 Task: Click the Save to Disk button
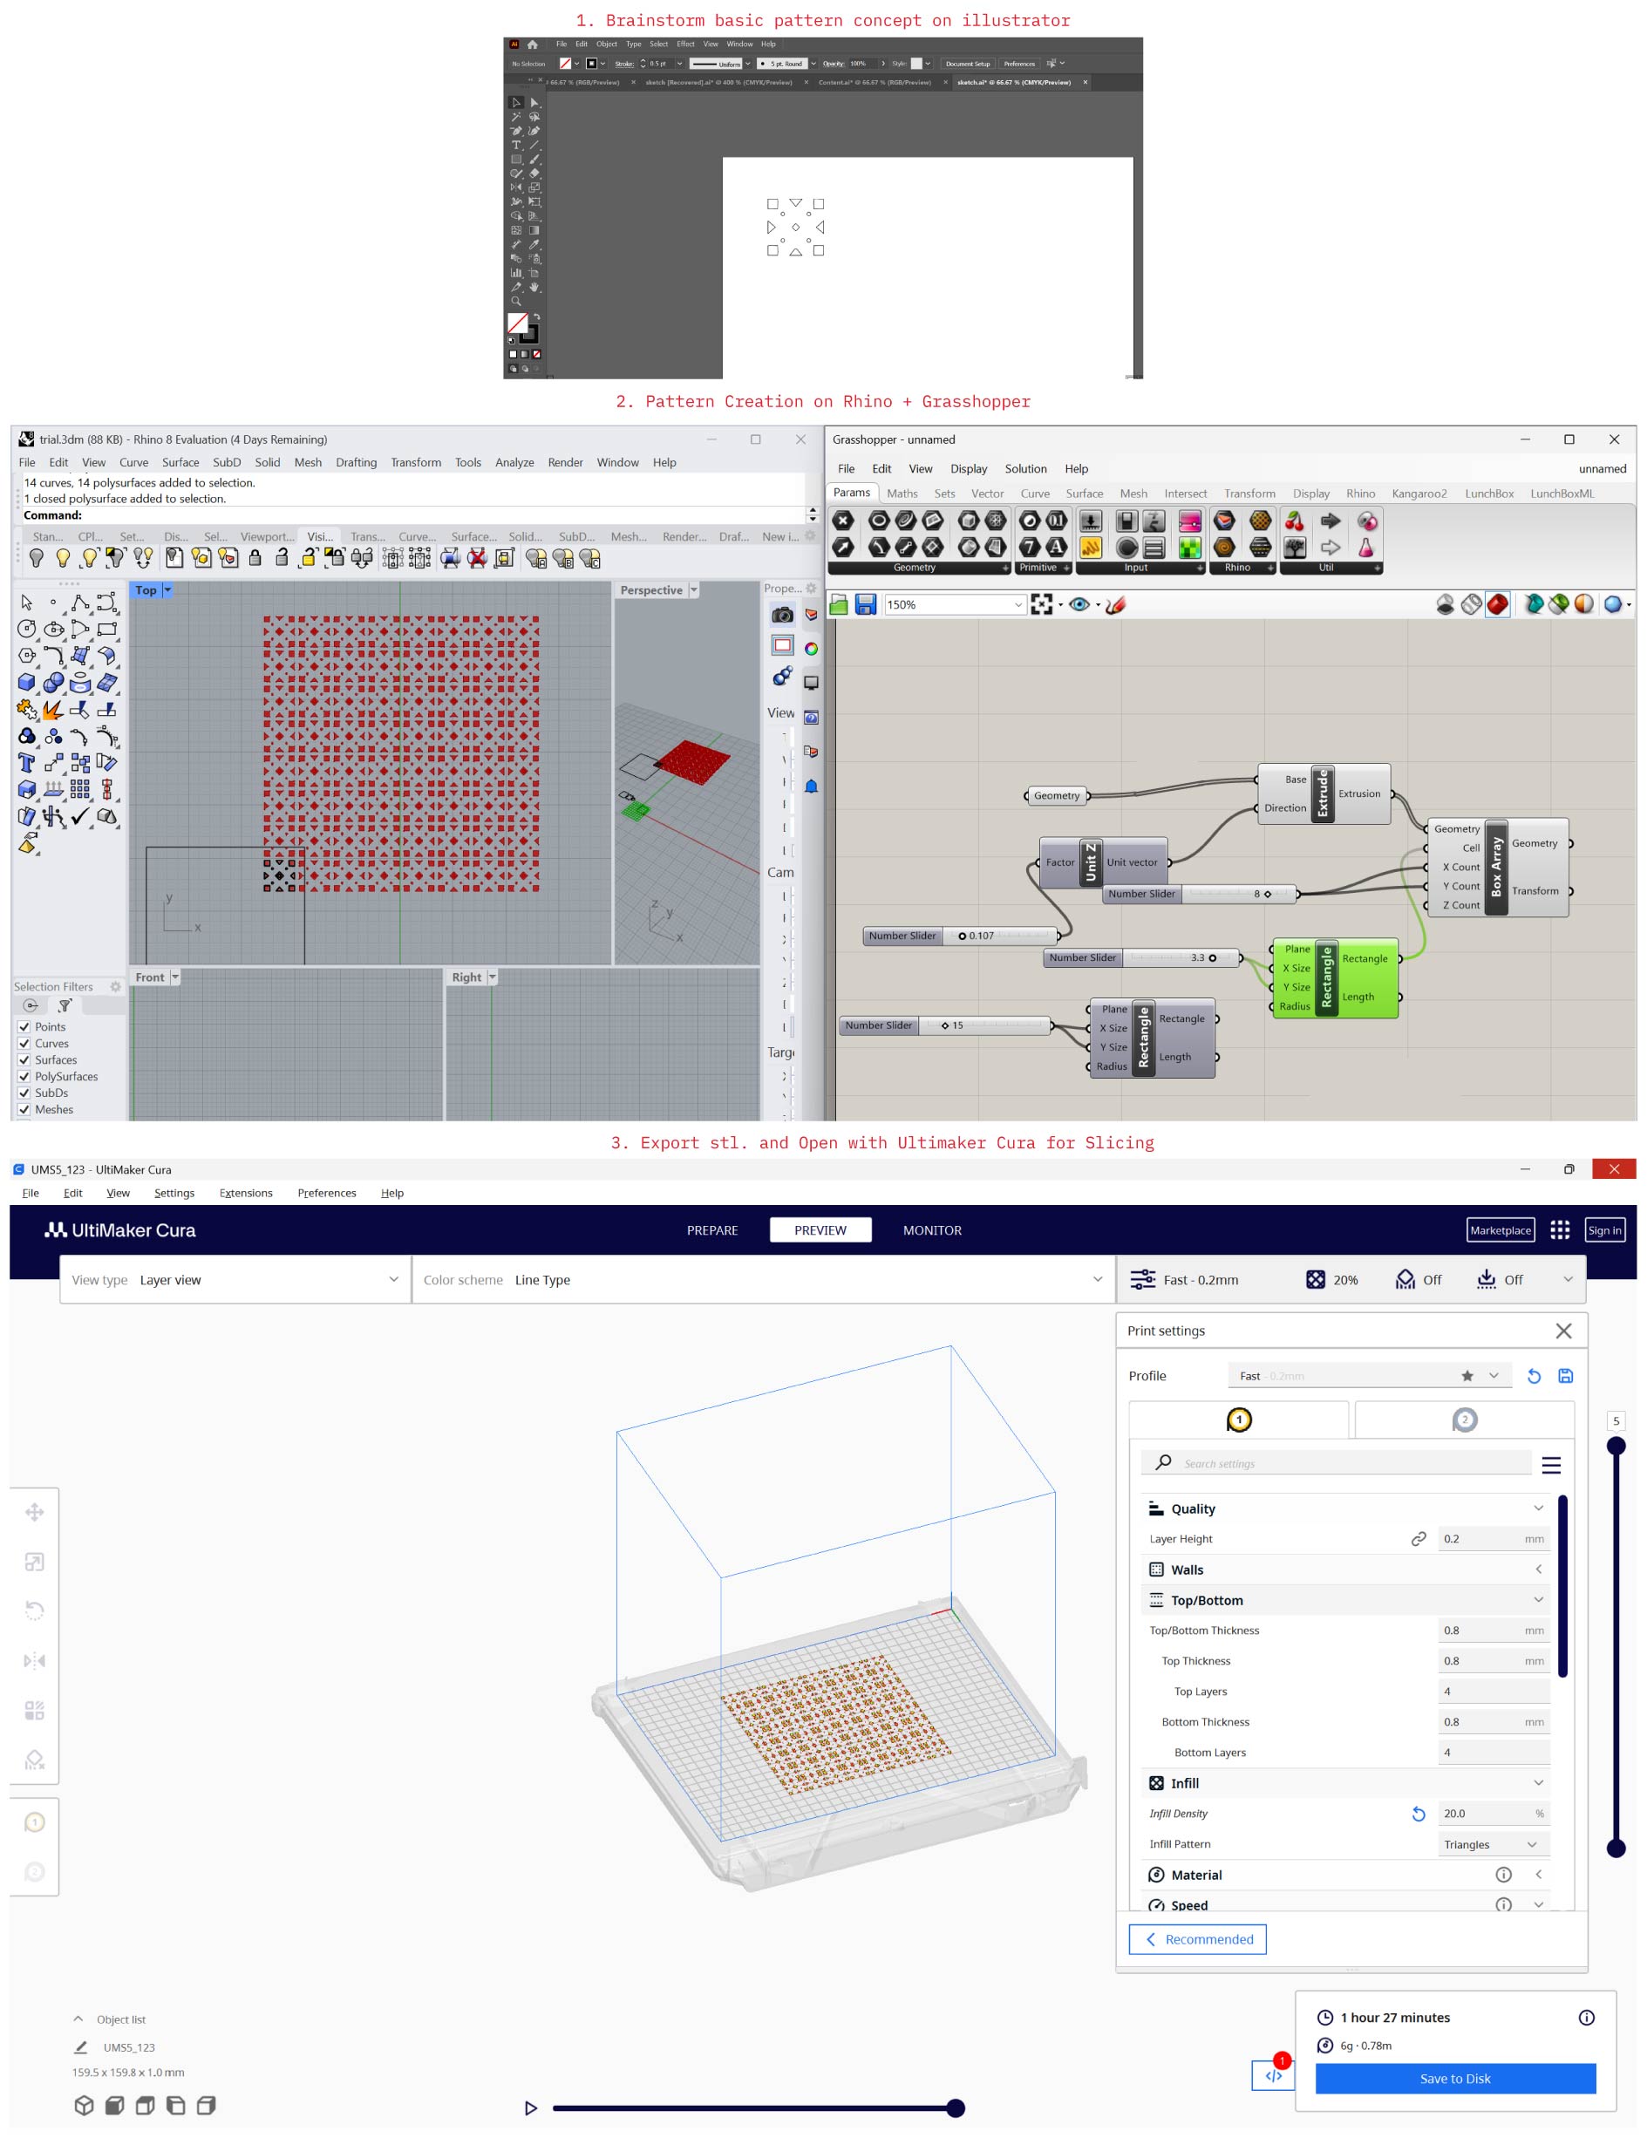pyautogui.click(x=1454, y=2079)
